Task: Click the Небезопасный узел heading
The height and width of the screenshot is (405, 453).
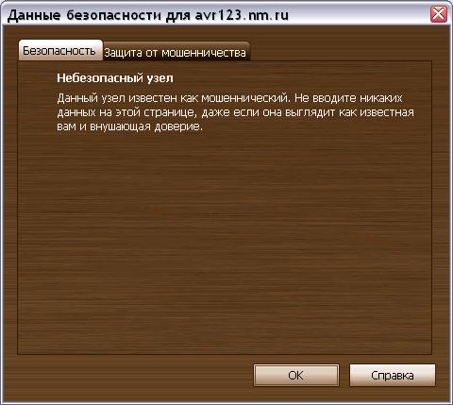Action: click(x=115, y=78)
